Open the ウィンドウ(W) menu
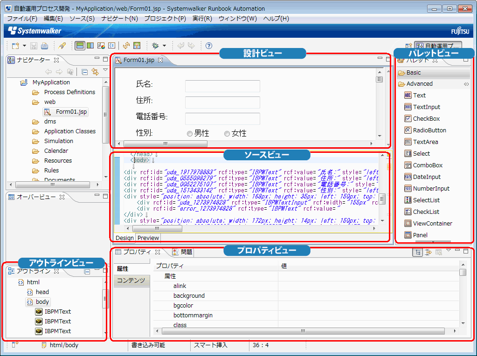The image size is (477, 356). click(x=238, y=19)
